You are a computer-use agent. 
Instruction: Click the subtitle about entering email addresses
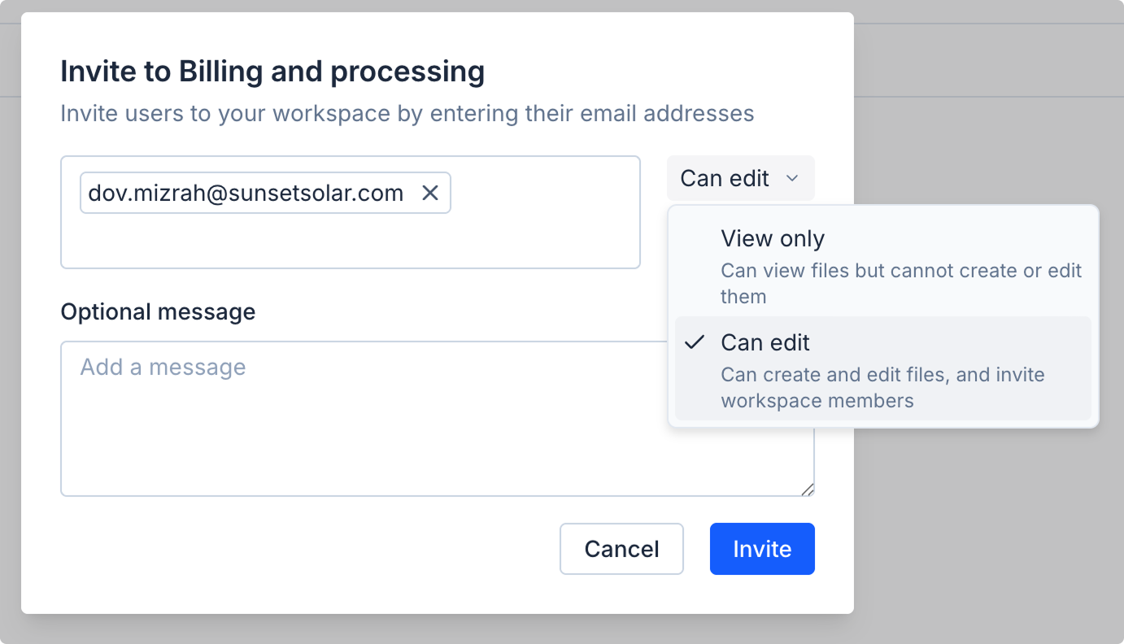pyautogui.click(x=407, y=113)
